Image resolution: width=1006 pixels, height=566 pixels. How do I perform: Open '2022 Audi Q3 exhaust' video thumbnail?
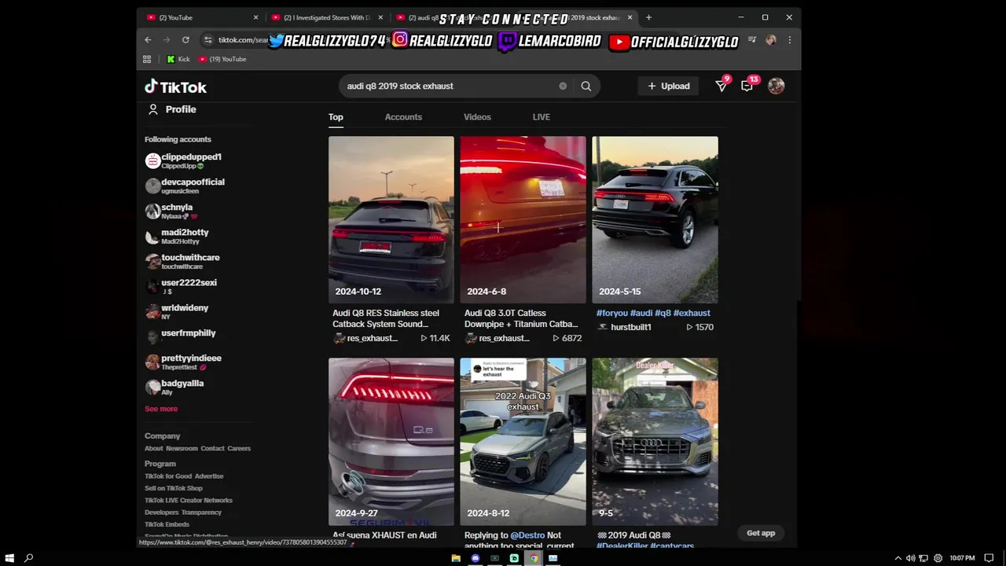[x=523, y=442]
